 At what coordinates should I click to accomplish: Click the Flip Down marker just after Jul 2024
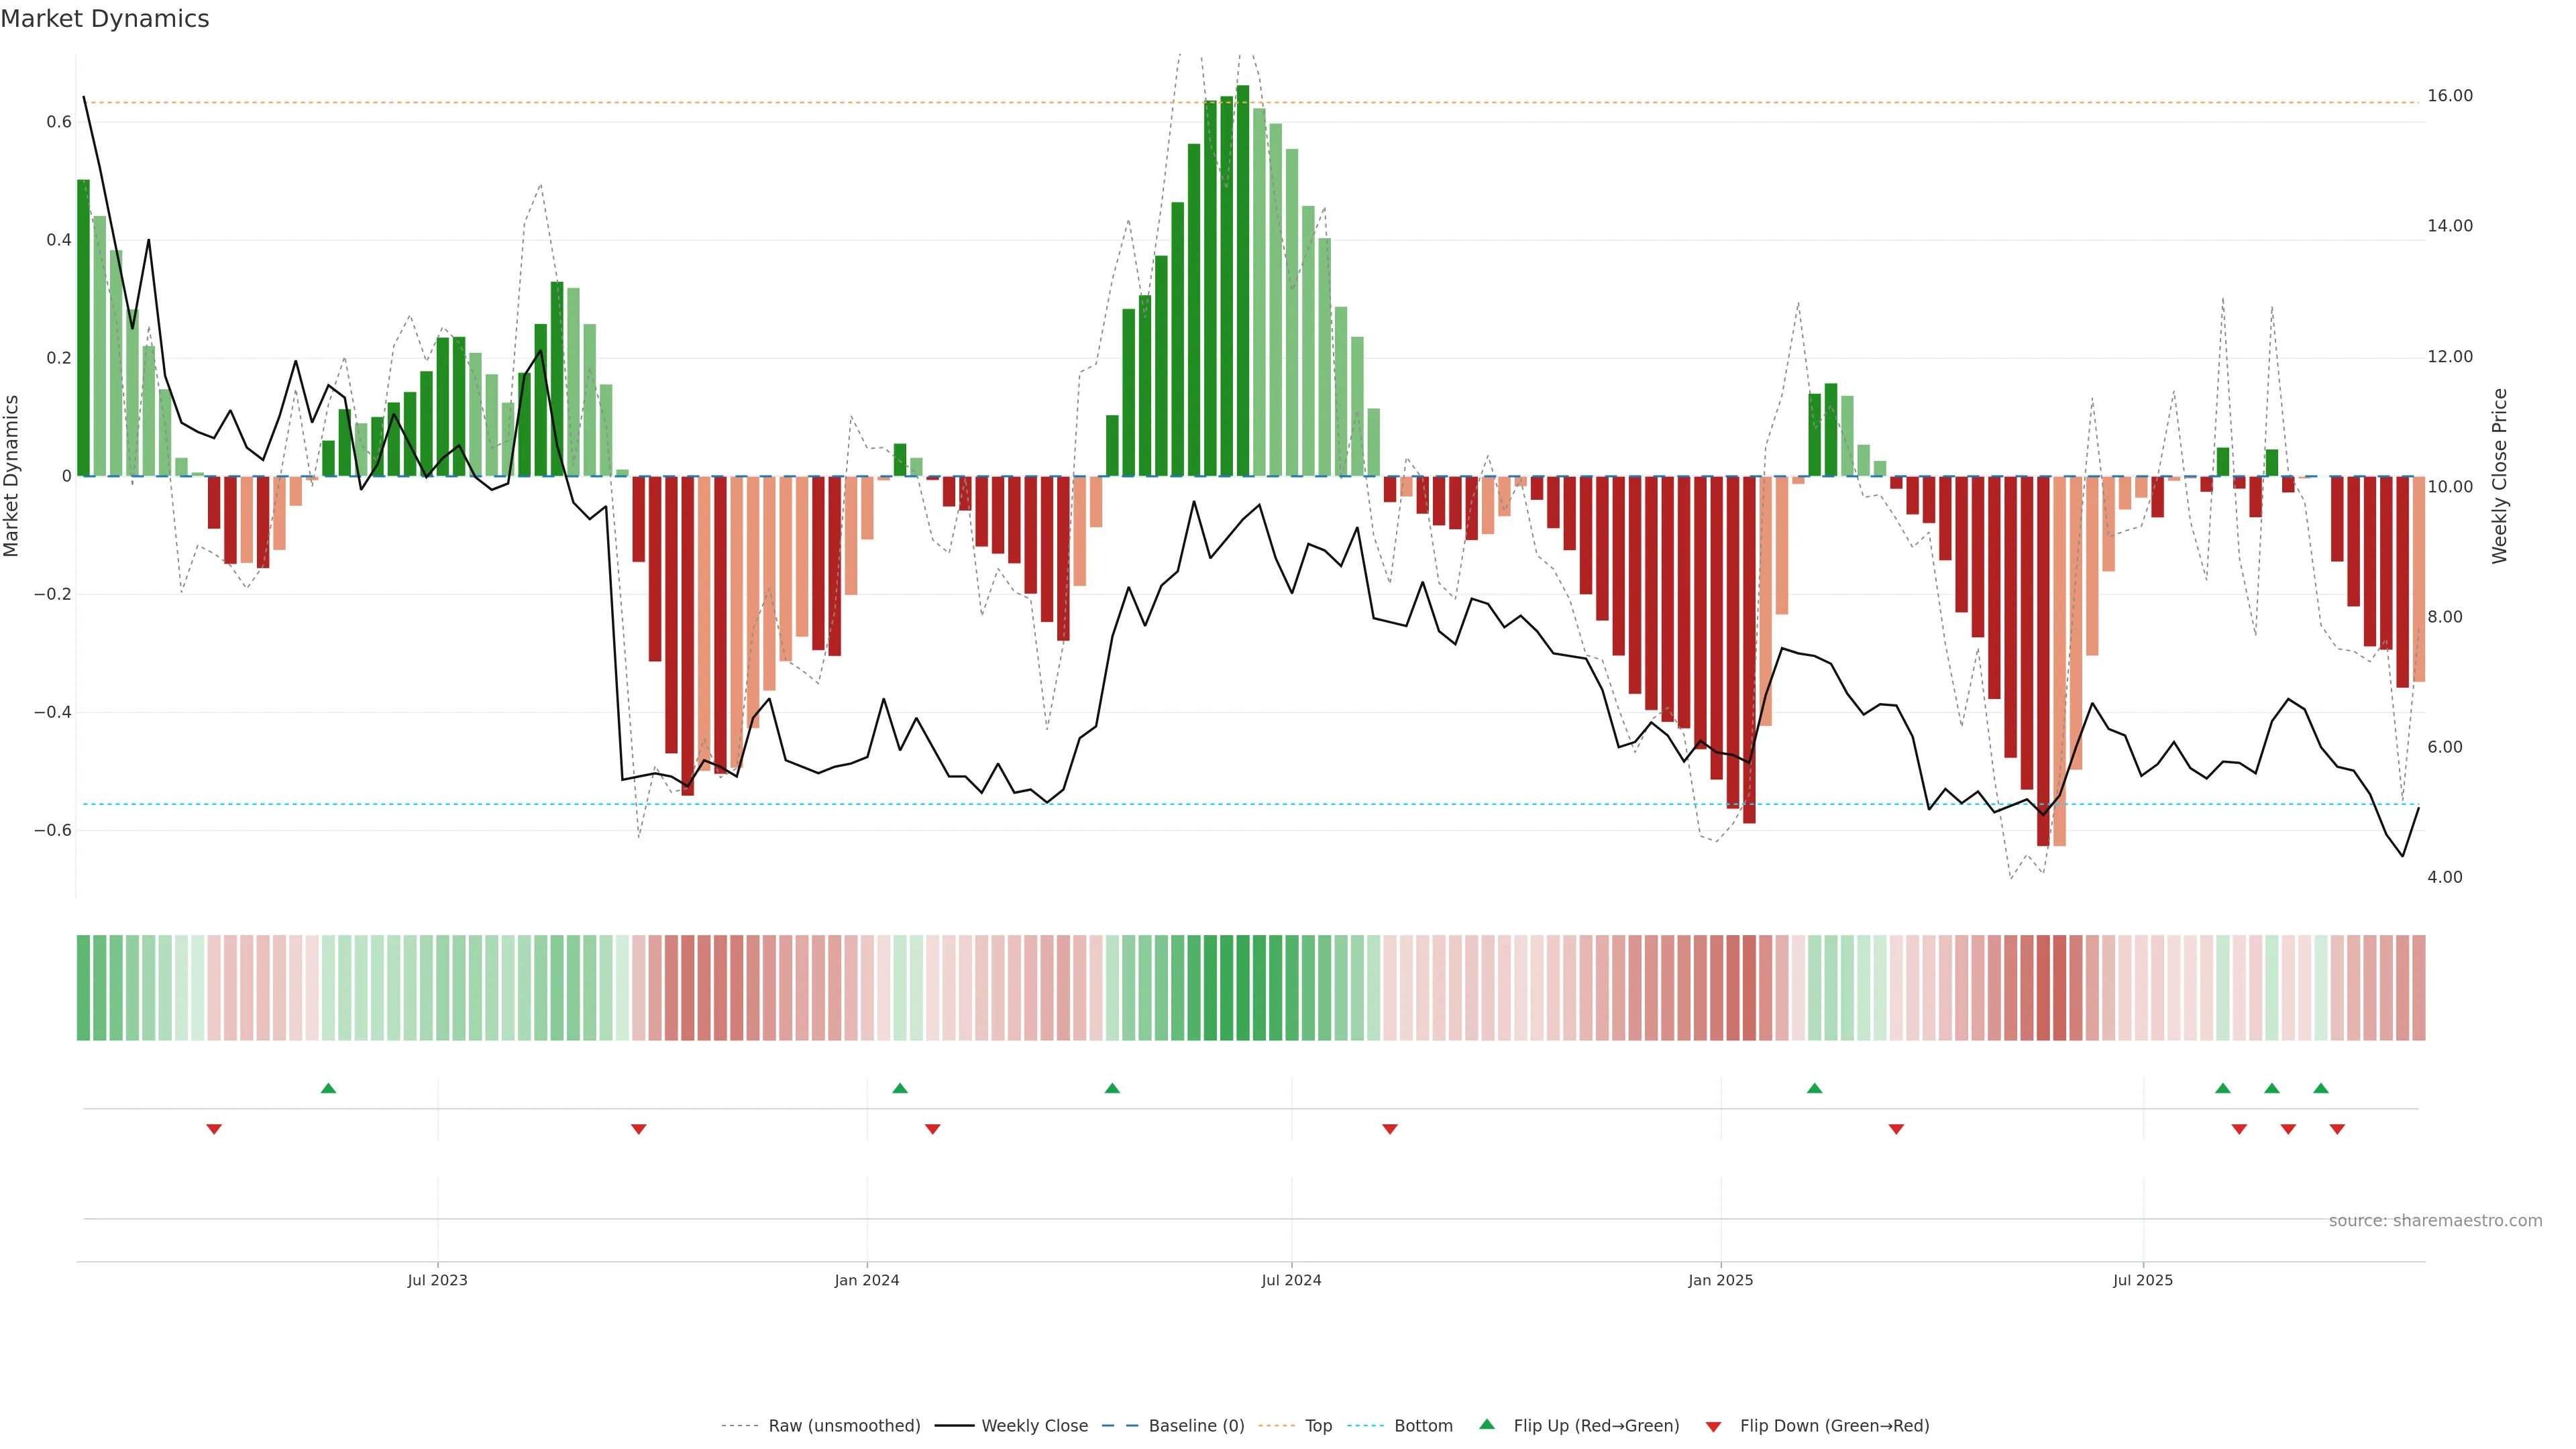1389,1129
